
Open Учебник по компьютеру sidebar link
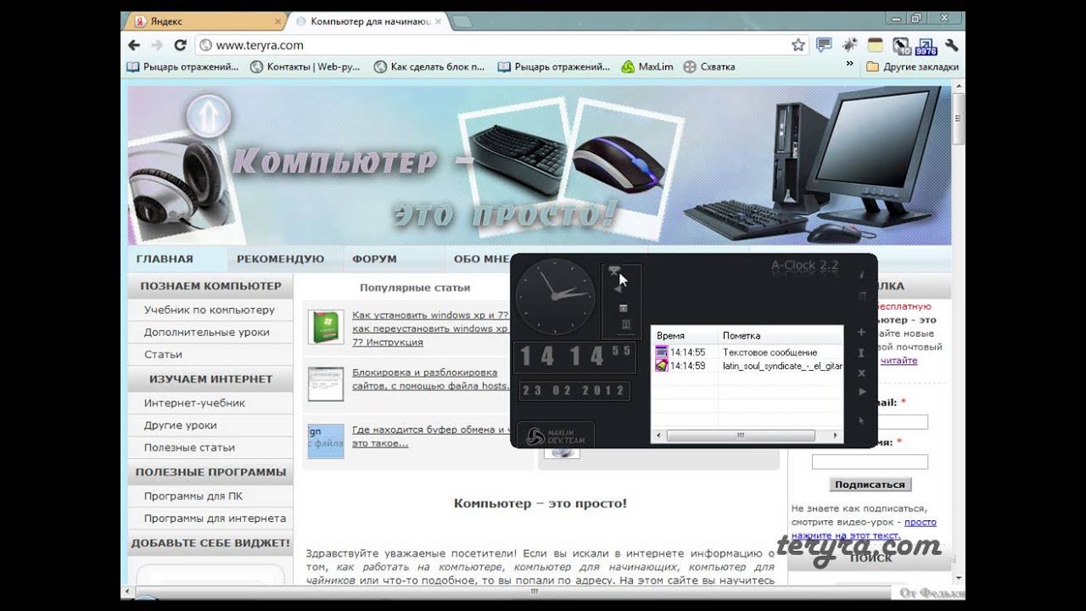coord(210,310)
